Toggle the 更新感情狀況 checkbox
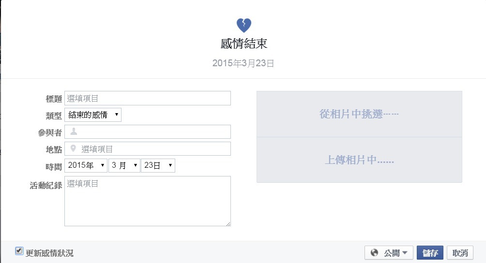486x263 pixels. pos(19,250)
